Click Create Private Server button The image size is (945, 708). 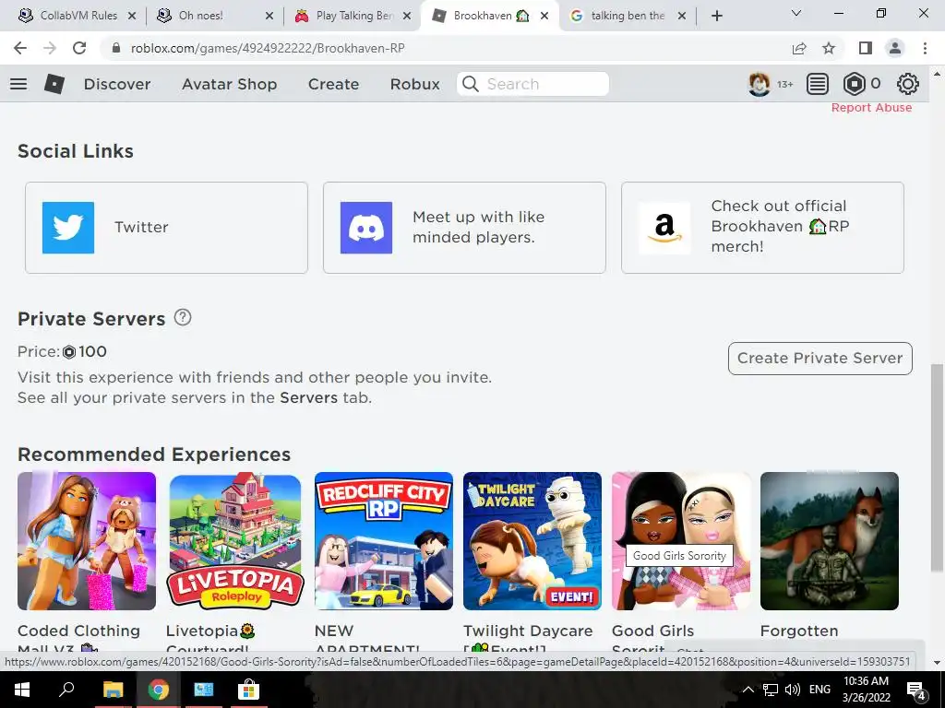[x=819, y=359]
